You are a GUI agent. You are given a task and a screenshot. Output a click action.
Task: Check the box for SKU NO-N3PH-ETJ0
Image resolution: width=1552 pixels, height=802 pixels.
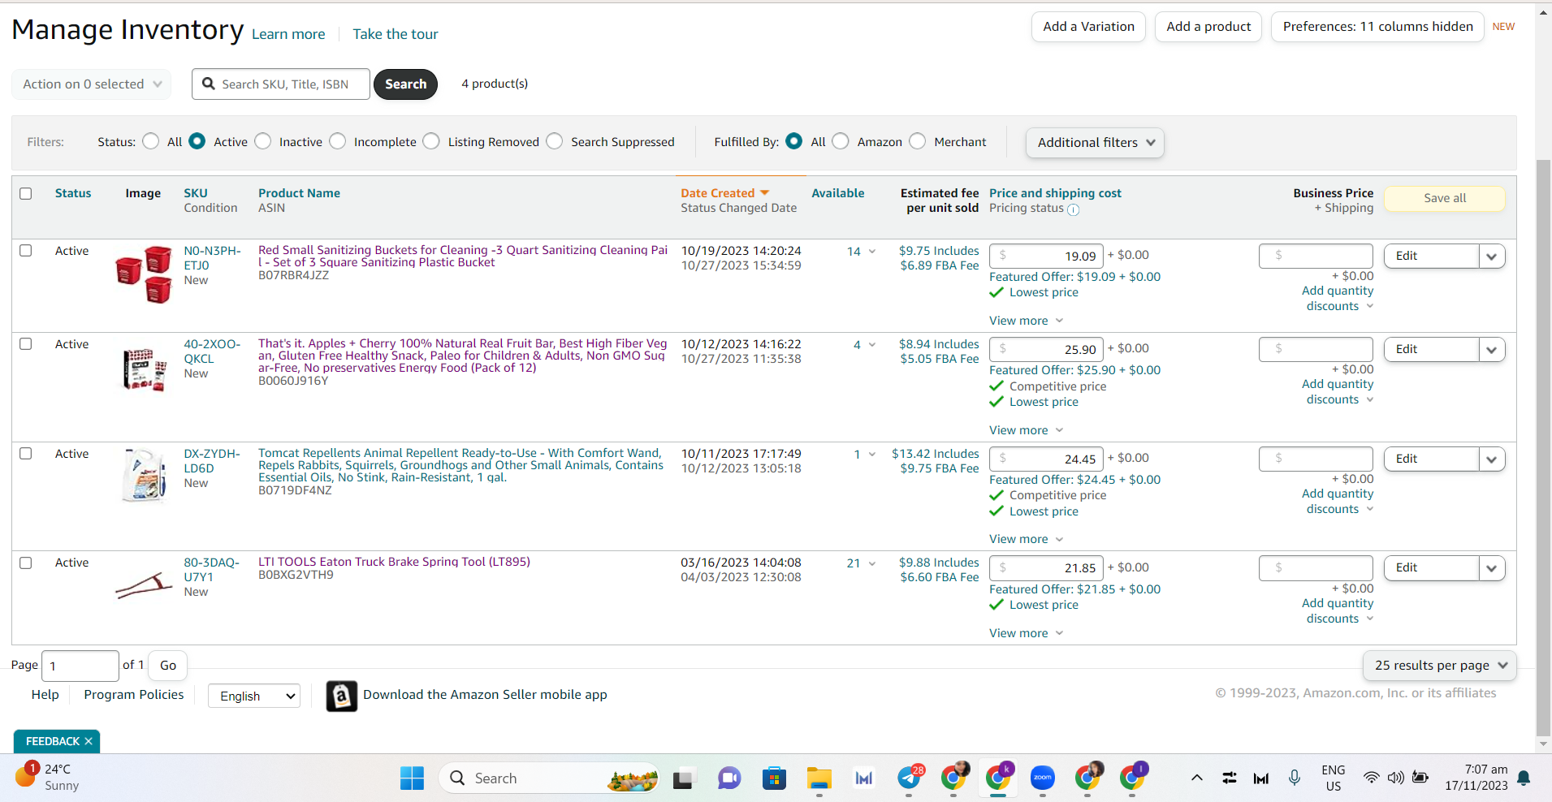point(26,251)
